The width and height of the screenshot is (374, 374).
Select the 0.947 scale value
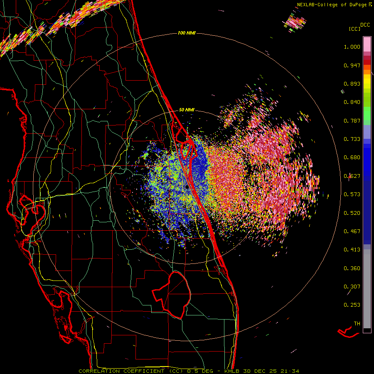pos(352,65)
